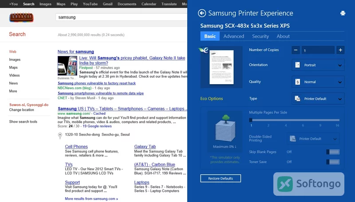Click the Restore Defaults button
355x202 pixels.
pos(221,178)
